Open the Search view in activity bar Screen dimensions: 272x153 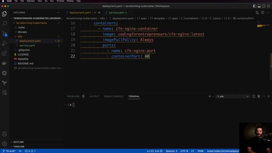pos(4,23)
